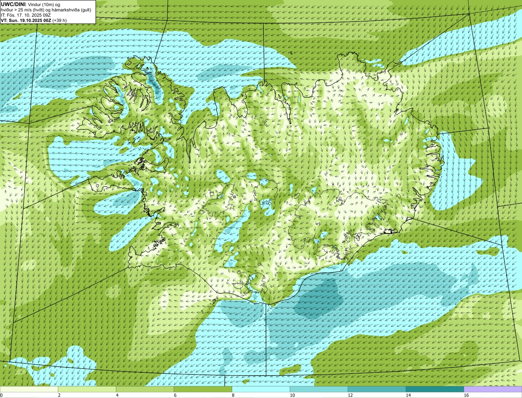
Task: Click the 12–14 teal legend swatch
Action: coord(377,389)
